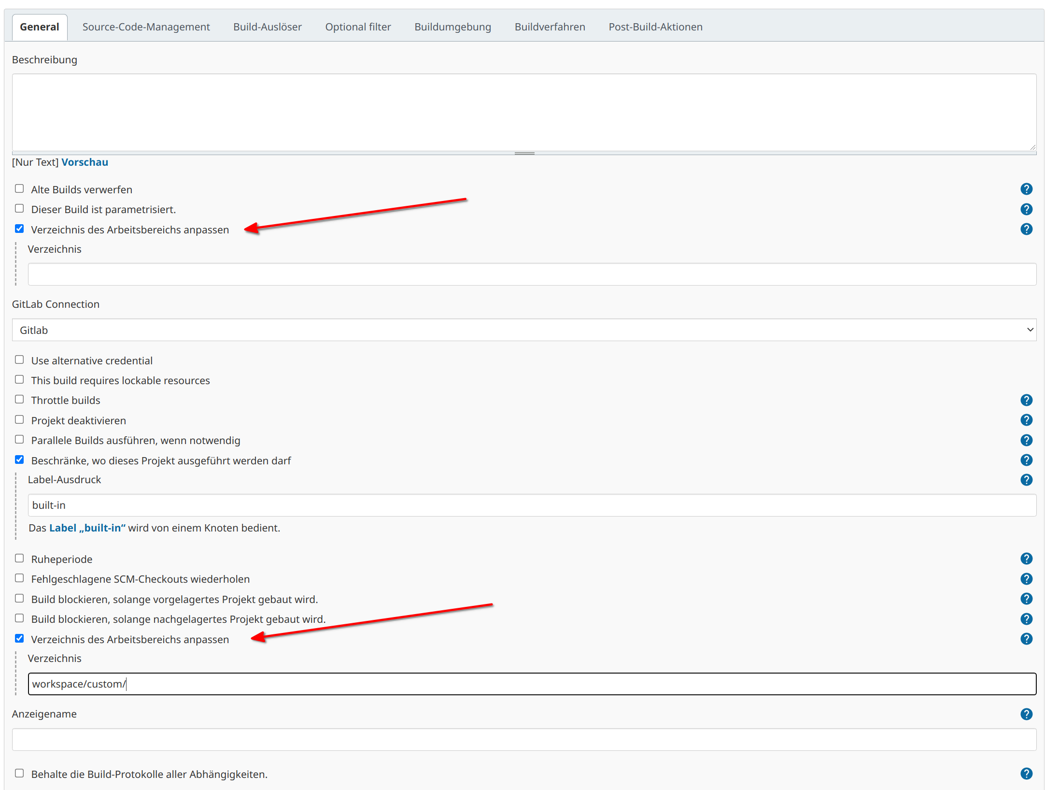Show help for Anzeigename field

pos(1026,714)
